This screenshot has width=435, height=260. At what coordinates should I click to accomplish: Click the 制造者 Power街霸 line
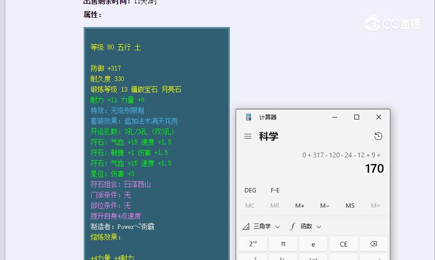tap(122, 226)
